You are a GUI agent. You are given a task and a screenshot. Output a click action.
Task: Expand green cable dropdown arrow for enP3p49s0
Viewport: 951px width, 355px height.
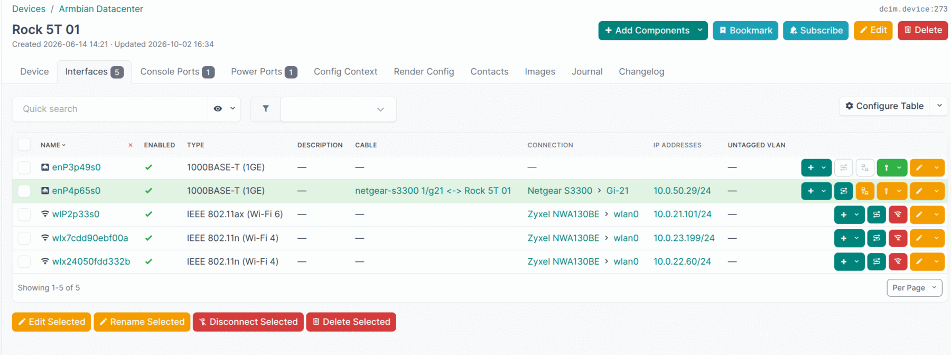click(x=899, y=167)
